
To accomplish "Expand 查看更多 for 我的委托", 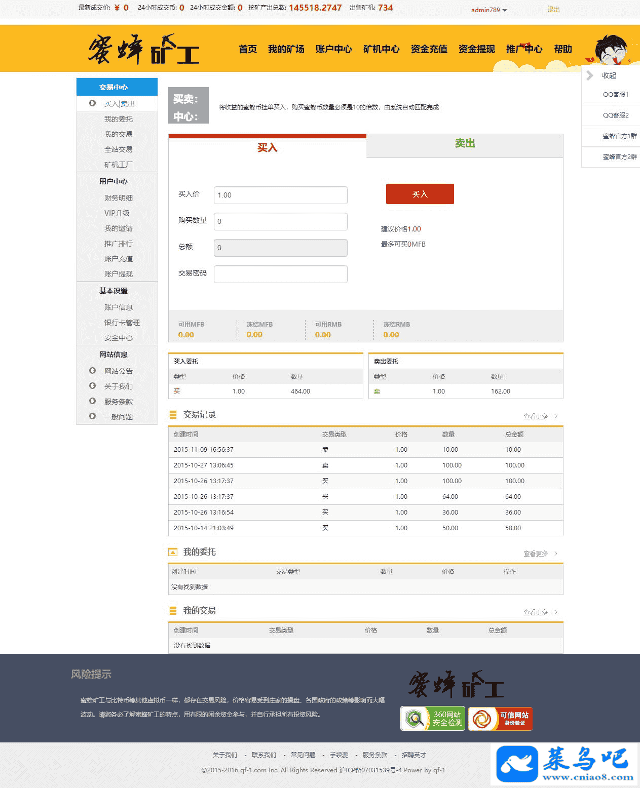I will (x=540, y=554).
